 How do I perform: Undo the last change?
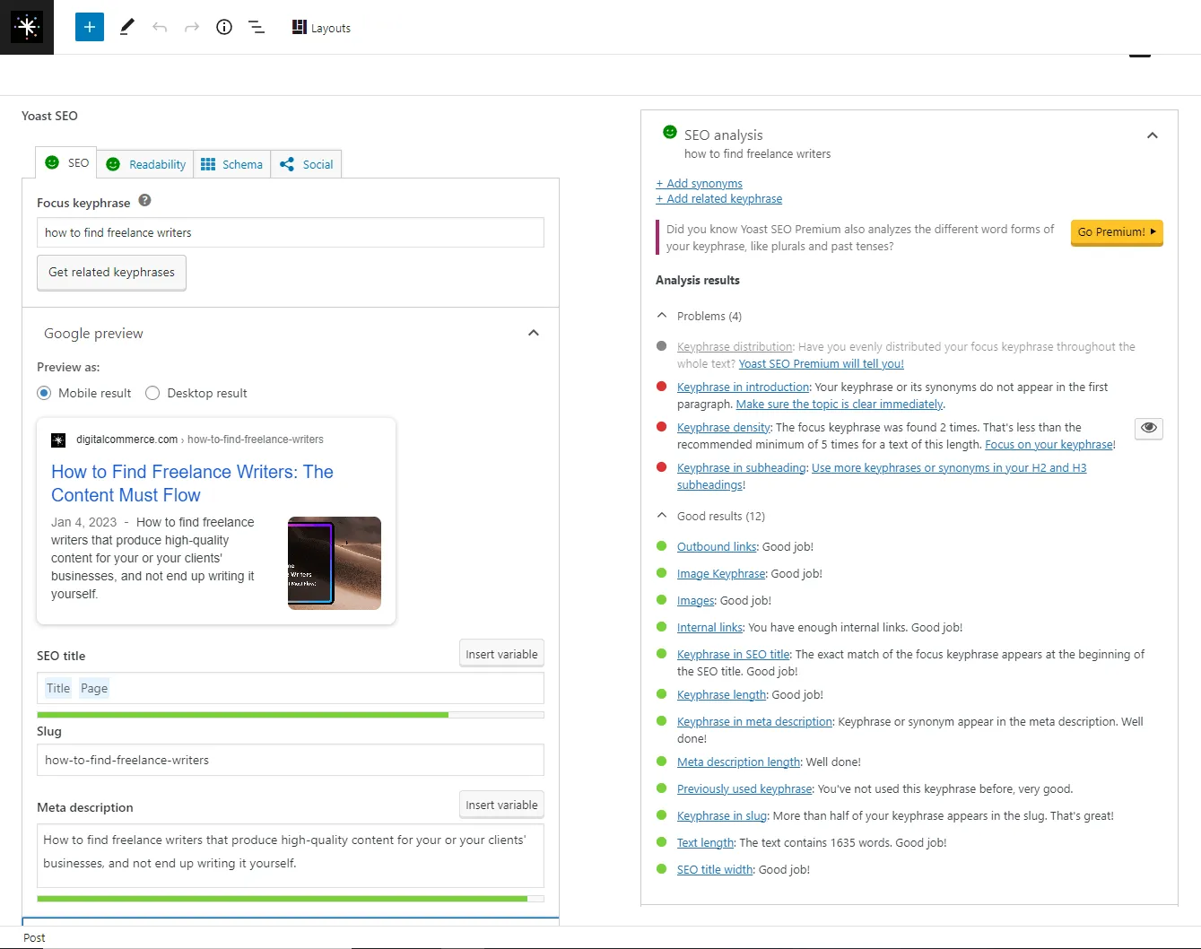[x=160, y=27]
